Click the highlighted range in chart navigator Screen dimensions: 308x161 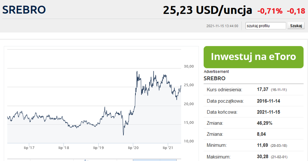[x=155, y=160]
